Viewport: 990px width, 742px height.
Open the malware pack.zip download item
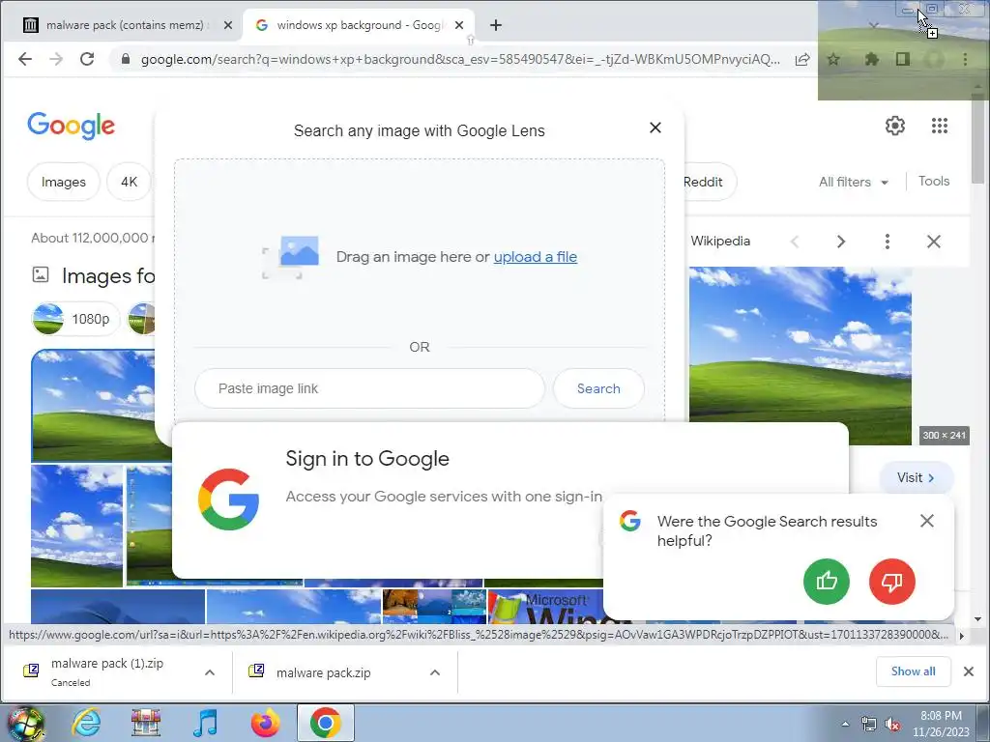coord(323,672)
